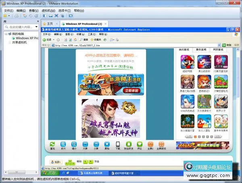This screenshot has height=183, width=242.
Task: Click VMware take snapshot clock icon
Action: [25, 16]
